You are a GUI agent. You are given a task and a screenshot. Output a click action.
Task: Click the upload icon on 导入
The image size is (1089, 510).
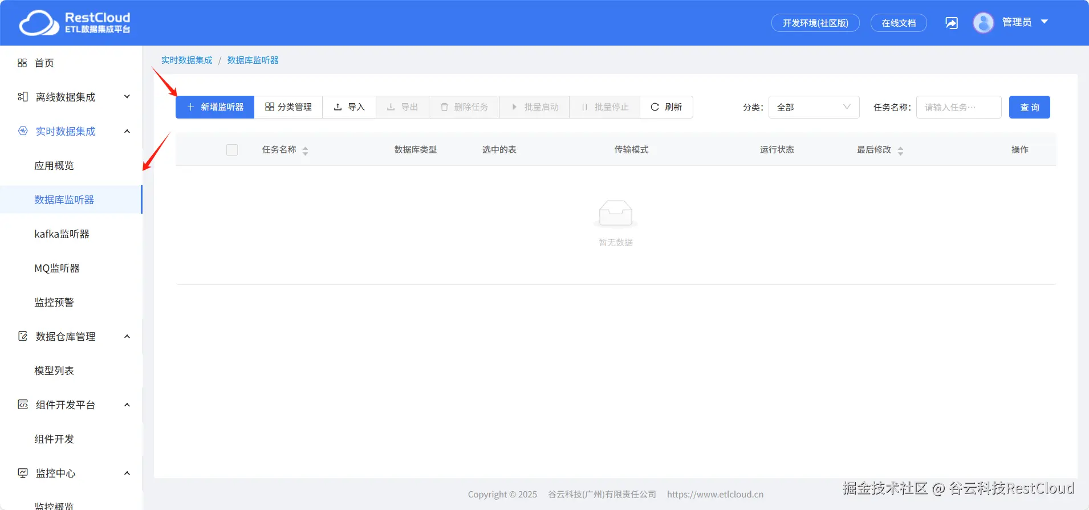(x=338, y=107)
